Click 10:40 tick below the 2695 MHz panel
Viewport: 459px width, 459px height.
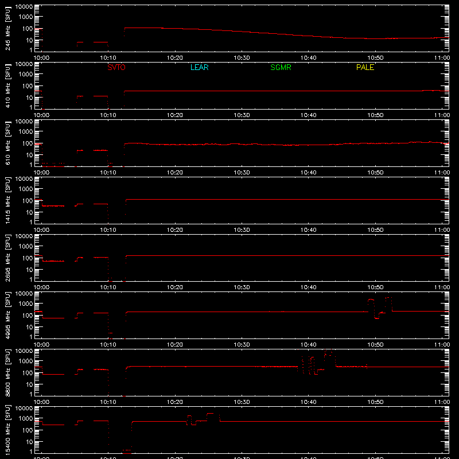pyautogui.click(x=309, y=287)
